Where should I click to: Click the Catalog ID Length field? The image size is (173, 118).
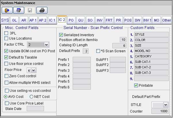(x=119, y=45)
